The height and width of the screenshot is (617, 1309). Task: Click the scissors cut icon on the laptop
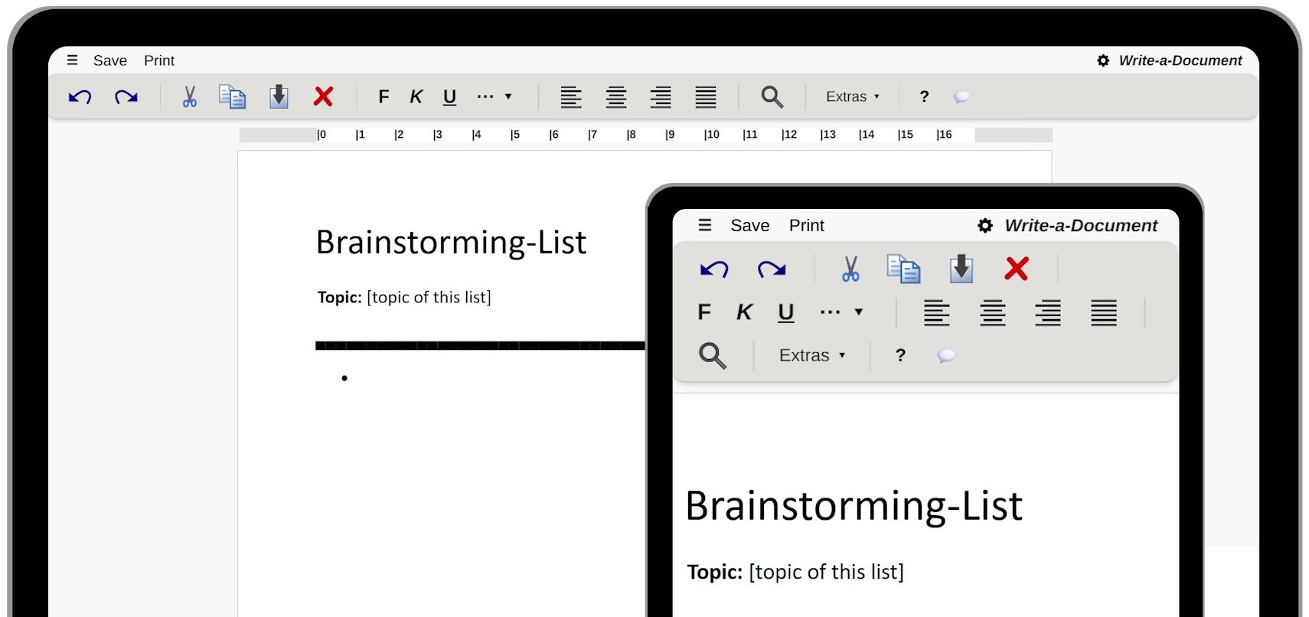tap(189, 96)
